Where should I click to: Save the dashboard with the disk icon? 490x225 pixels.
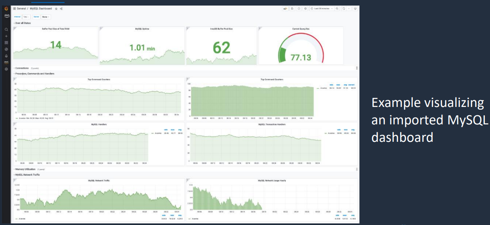point(292,8)
